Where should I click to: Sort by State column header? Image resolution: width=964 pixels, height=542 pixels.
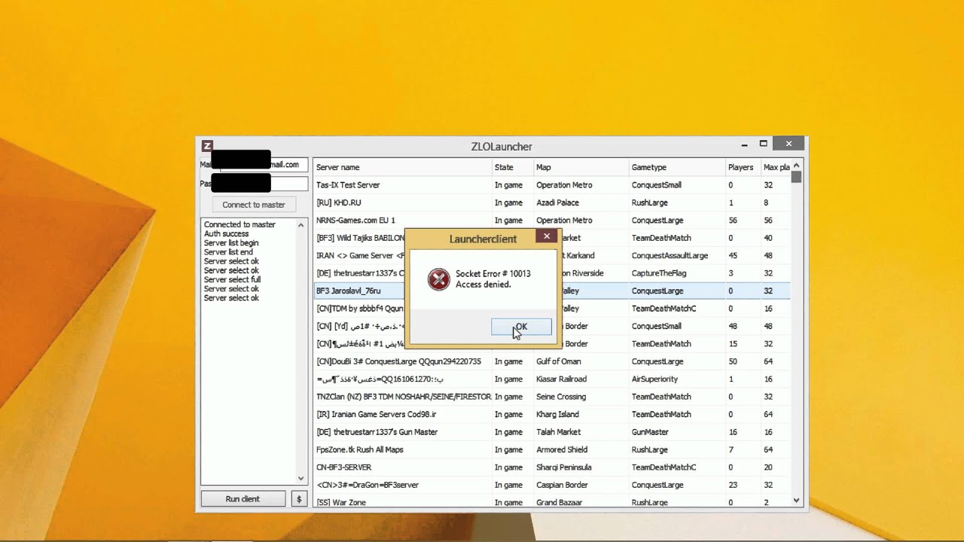point(512,167)
